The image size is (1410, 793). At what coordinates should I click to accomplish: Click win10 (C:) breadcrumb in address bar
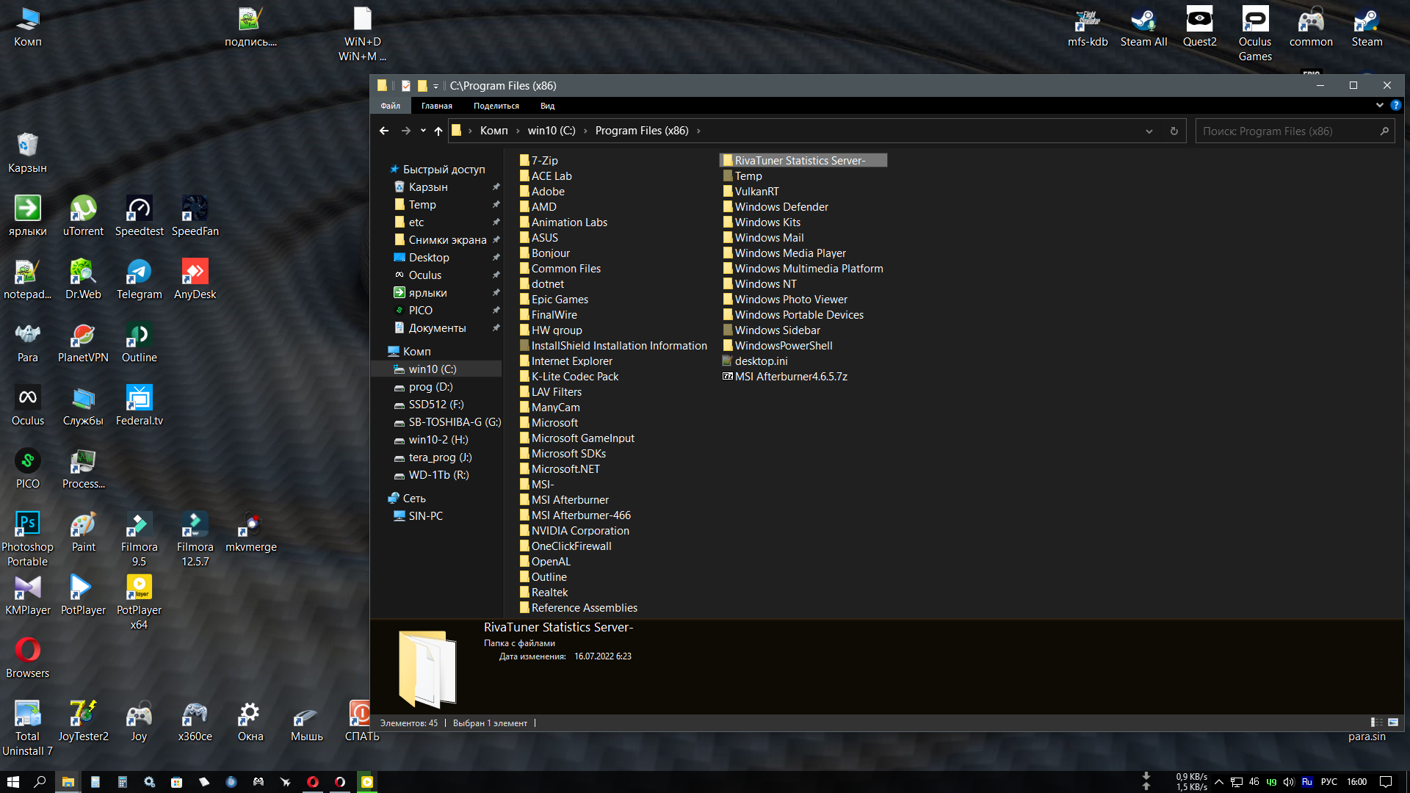tap(551, 131)
